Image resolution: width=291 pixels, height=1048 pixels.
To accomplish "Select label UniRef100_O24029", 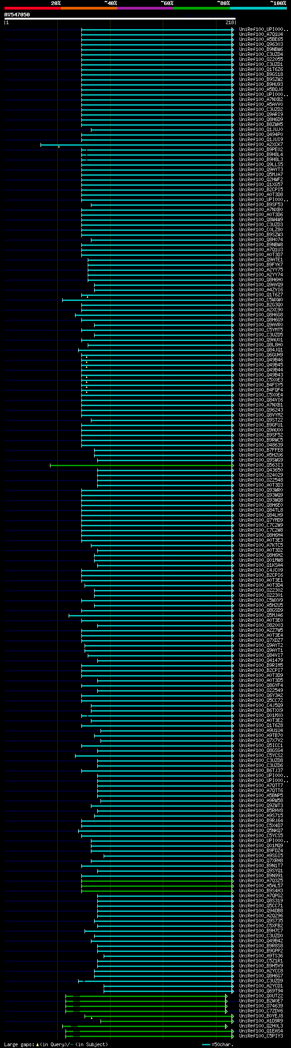I will click(261, 475).
